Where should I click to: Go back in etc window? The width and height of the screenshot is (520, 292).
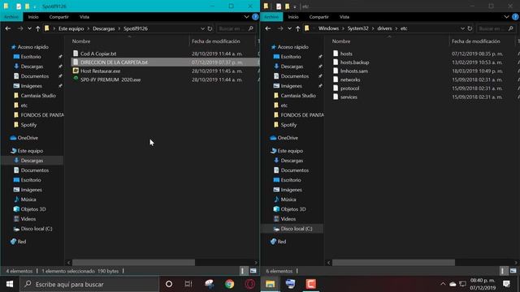268,29
